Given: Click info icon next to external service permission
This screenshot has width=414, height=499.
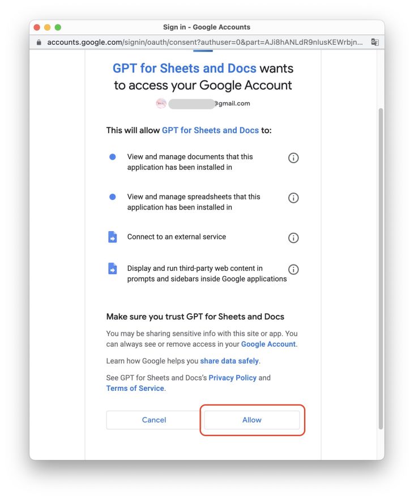Looking at the screenshot, I should 293,238.
